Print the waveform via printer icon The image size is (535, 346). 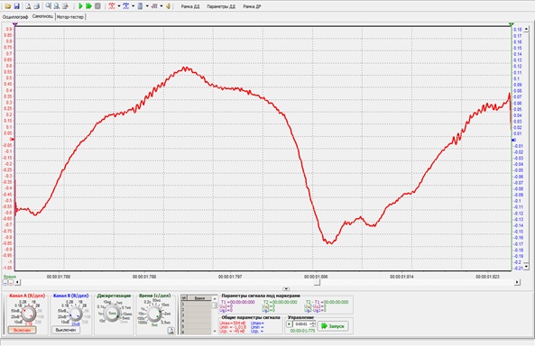[36, 6]
